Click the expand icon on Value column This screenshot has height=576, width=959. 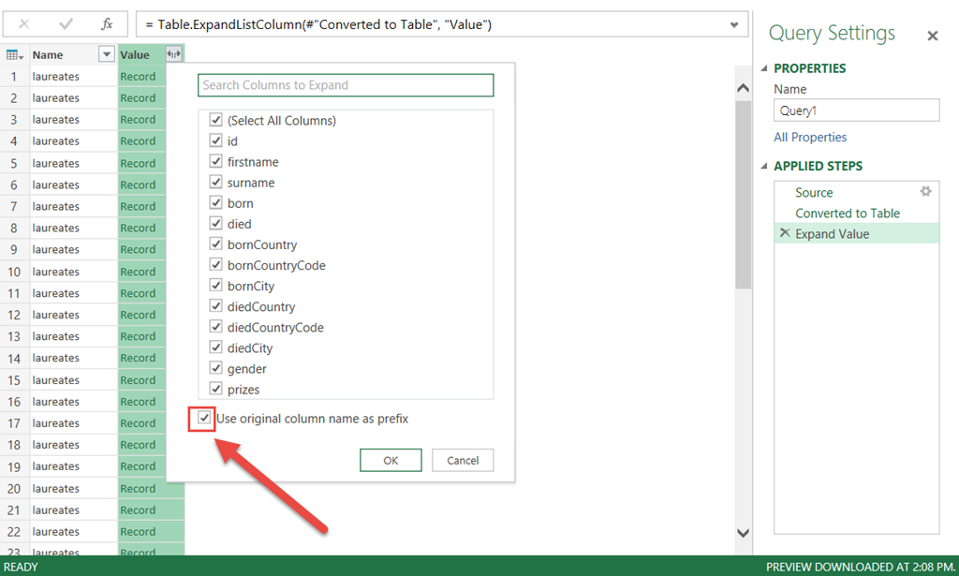coord(173,55)
